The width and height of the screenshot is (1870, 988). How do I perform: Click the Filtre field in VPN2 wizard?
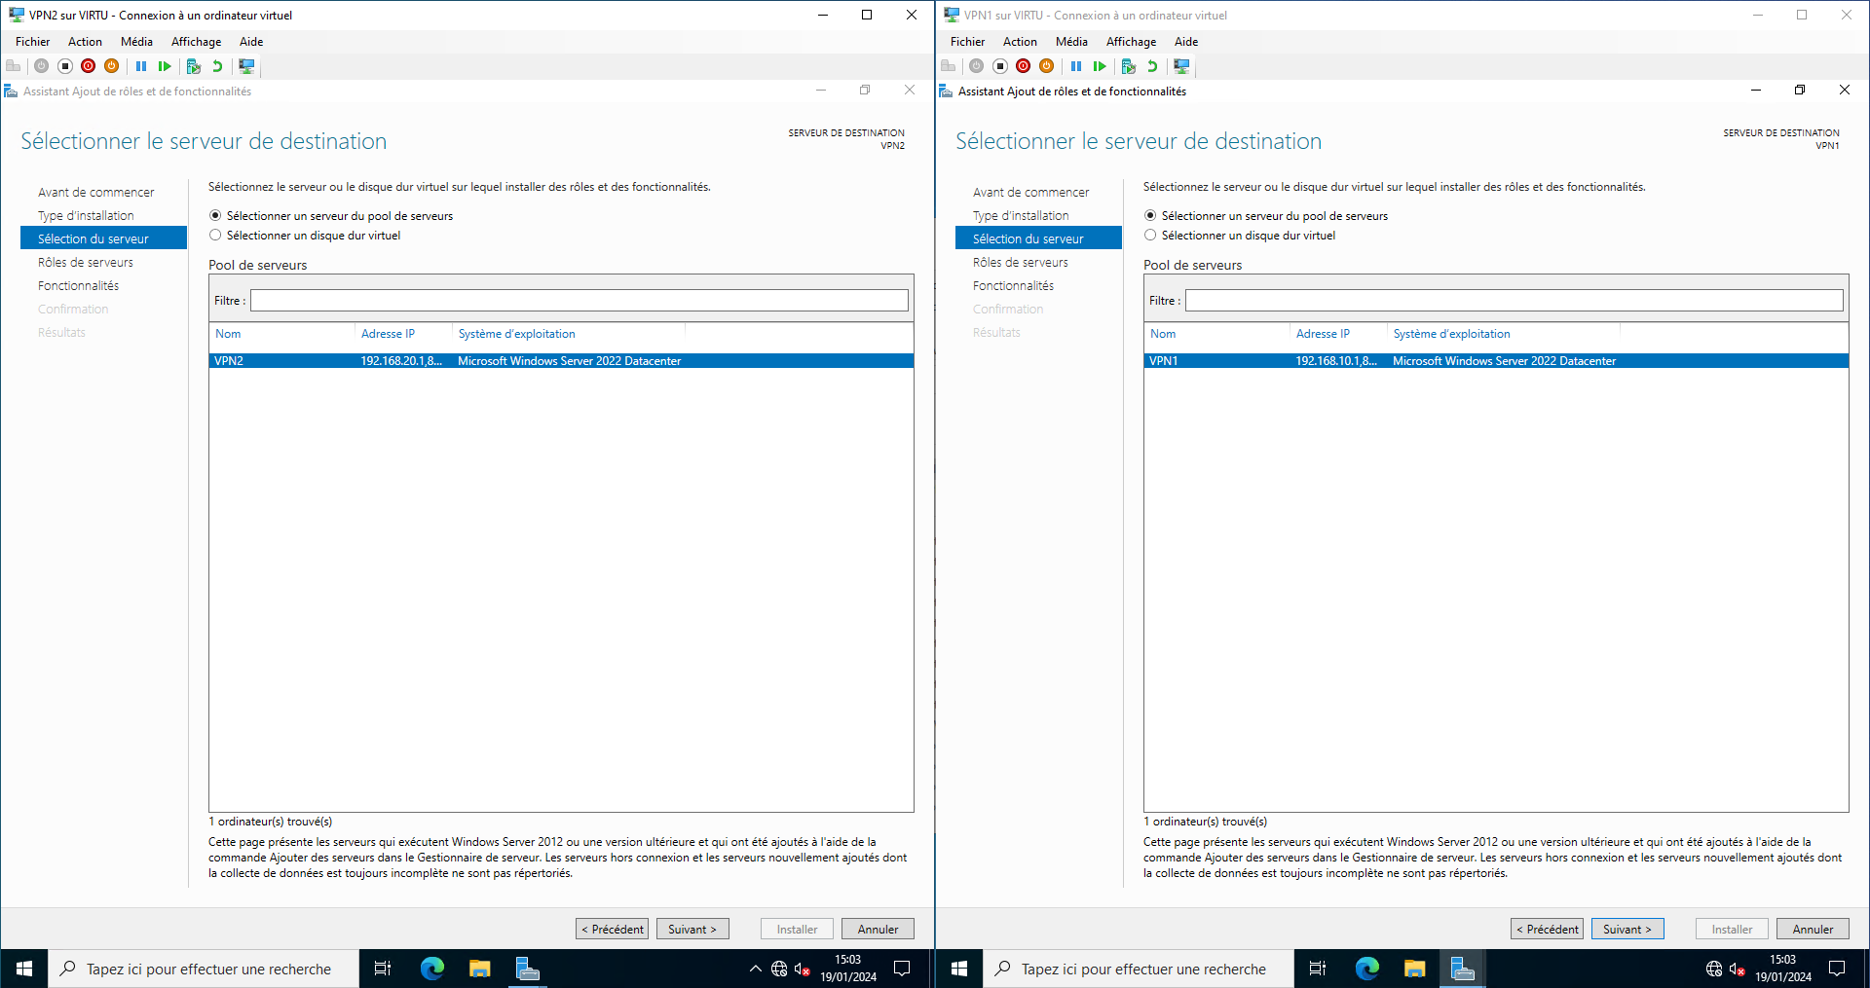[x=579, y=301]
